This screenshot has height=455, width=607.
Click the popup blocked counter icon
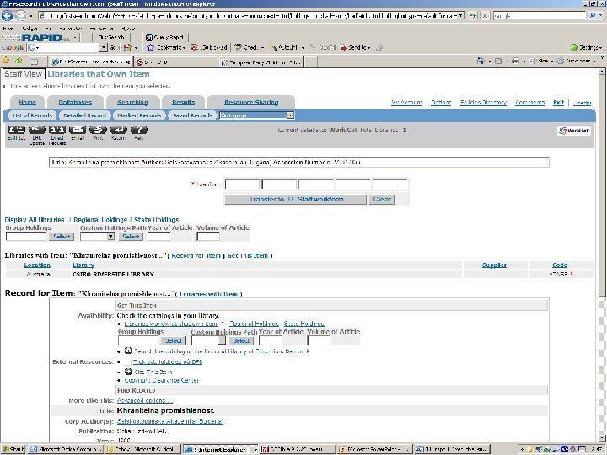pos(195,47)
